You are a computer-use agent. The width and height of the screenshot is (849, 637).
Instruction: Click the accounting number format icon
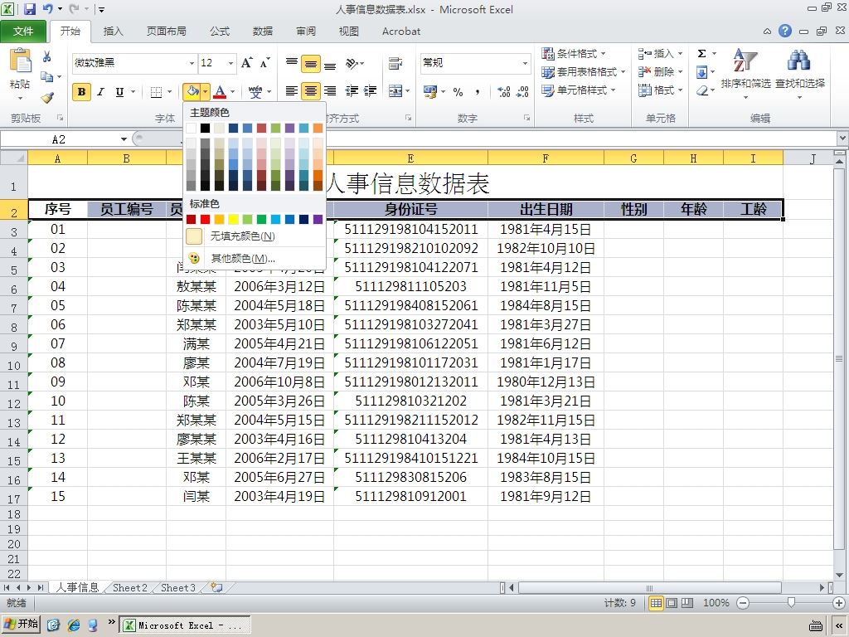pos(430,91)
